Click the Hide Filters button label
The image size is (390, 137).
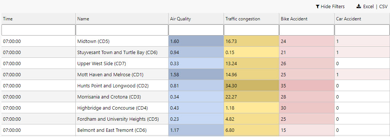pos(332,7)
